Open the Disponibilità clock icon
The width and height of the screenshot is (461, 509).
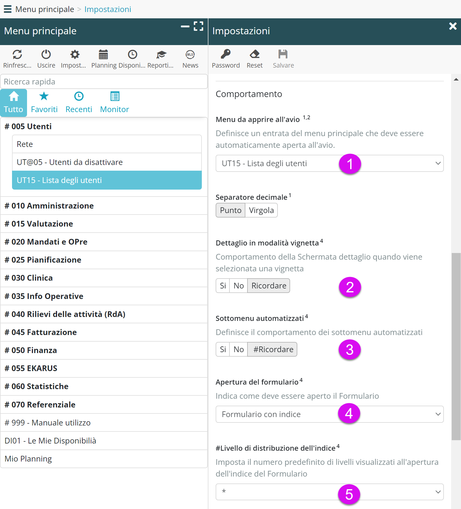tap(132, 55)
